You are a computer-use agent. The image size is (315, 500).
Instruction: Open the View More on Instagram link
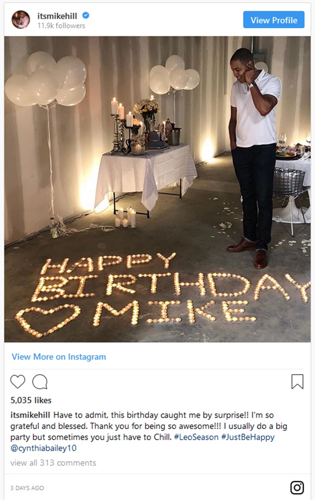pyautogui.click(x=59, y=357)
